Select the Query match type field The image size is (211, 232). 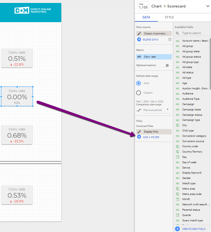(x=193, y=221)
